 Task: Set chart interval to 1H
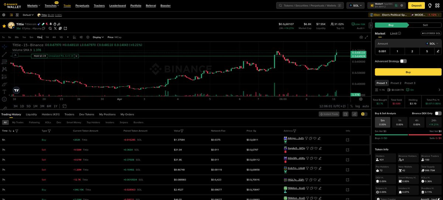(x=47, y=37)
